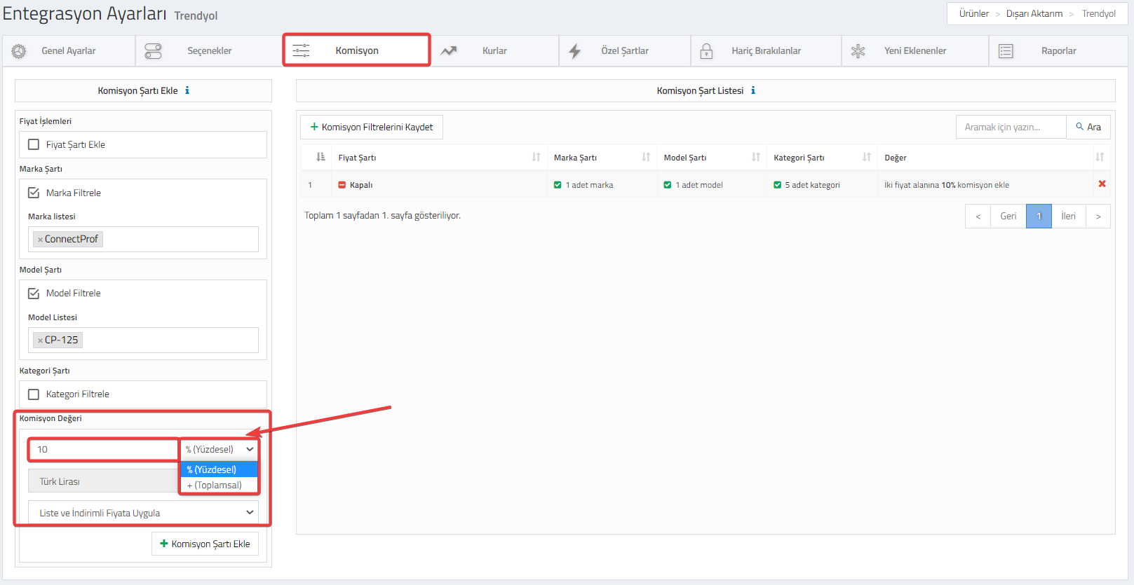Image resolution: width=1134 pixels, height=585 pixels.
Task: Open the Özel Şartlar tab
Action: pyautogui.click(x=625, y=51)
